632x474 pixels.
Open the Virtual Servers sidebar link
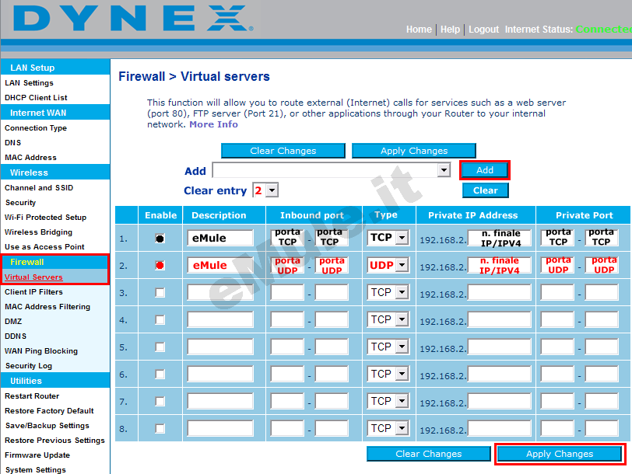point(33,277)
